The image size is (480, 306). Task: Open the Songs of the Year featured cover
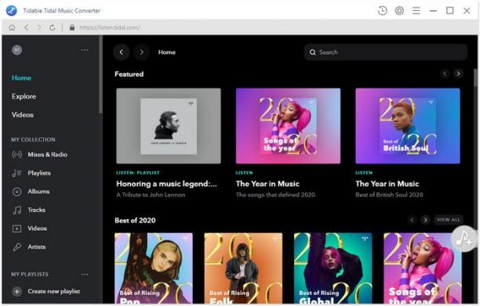pos(288,126)
